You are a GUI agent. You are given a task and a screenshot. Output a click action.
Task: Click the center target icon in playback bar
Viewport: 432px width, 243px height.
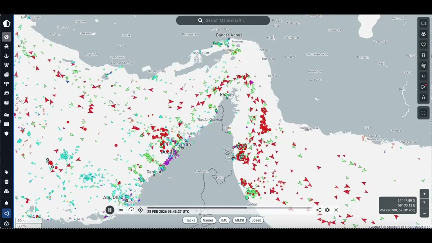pos(140,210)
